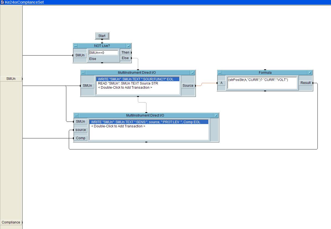Select the READ Source STR transaction

[x=128, y=83]
